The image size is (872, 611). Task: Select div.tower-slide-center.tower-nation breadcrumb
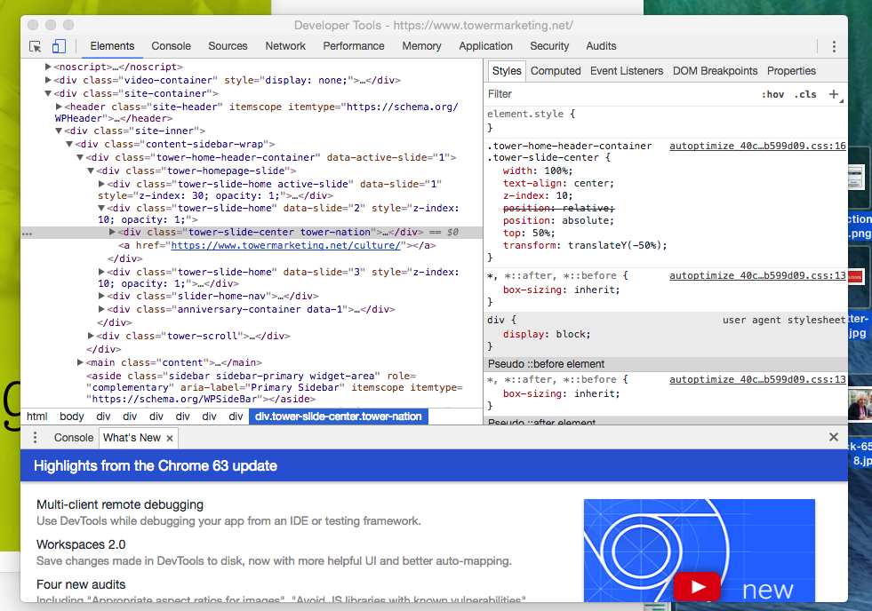[x=338, y=417]
